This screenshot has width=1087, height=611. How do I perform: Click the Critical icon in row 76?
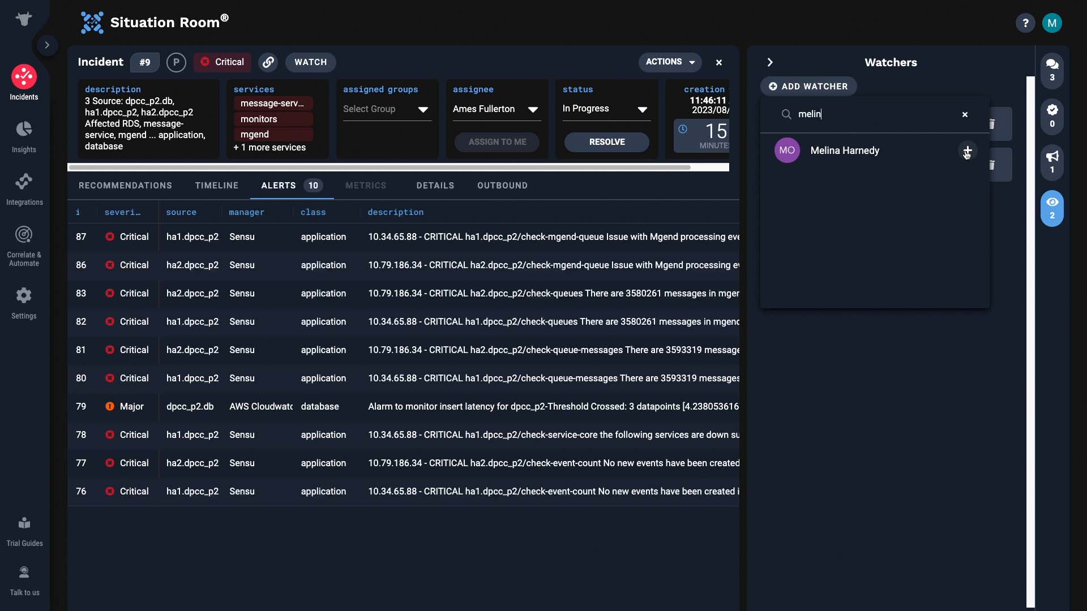[110, 491]
